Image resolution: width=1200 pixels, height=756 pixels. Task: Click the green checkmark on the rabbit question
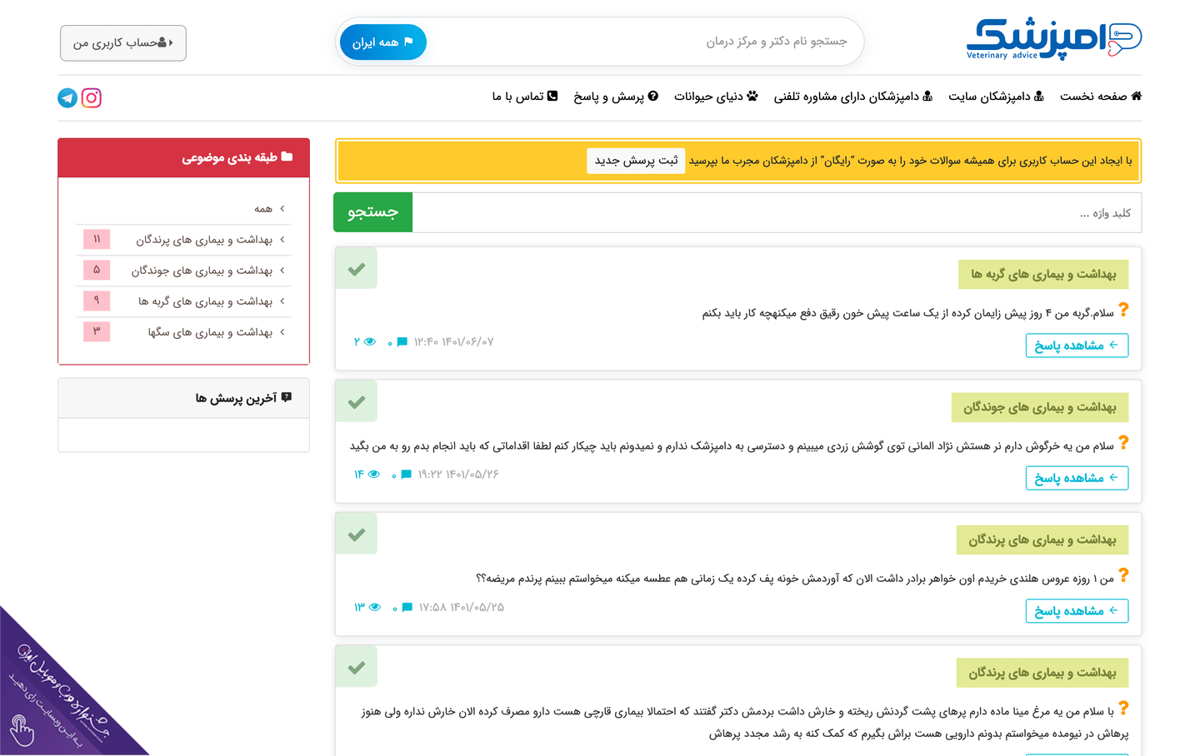coord(357,402)
